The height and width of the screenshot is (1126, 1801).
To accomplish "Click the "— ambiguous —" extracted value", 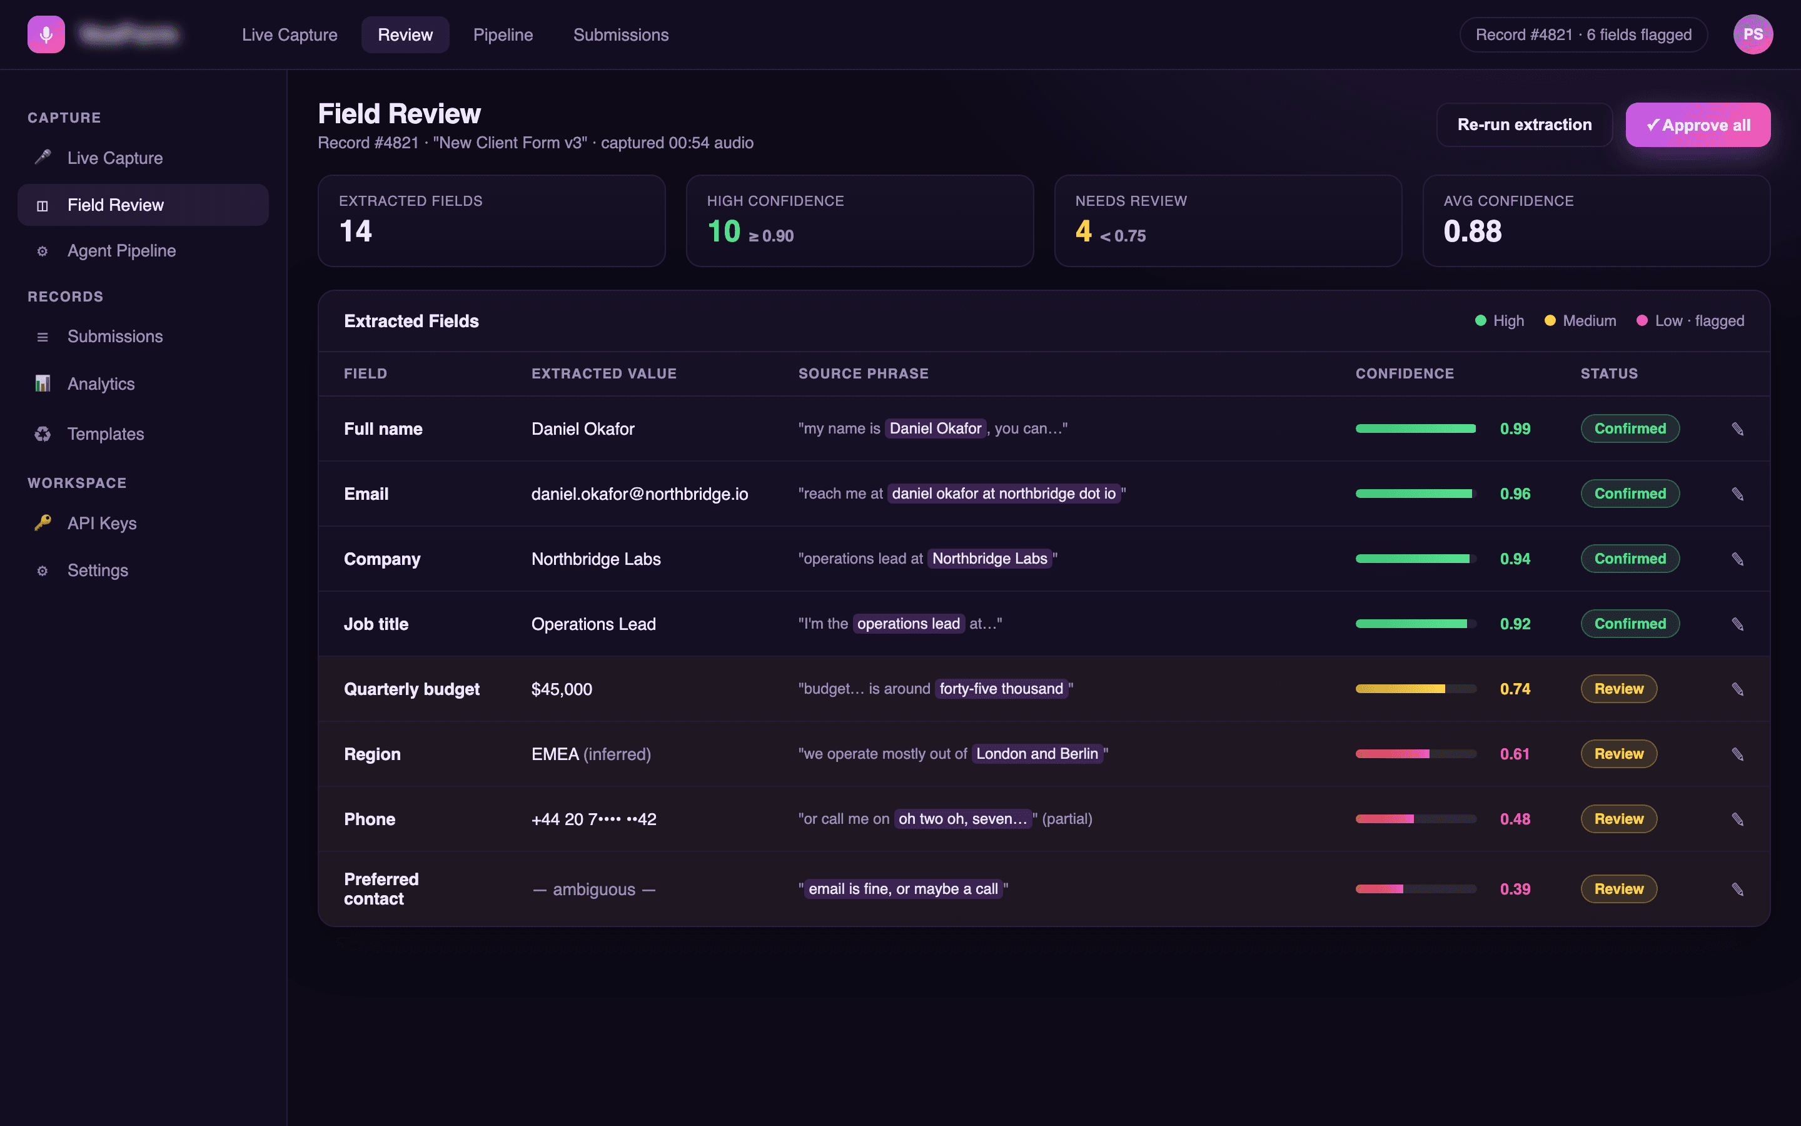I will point(594,889).
